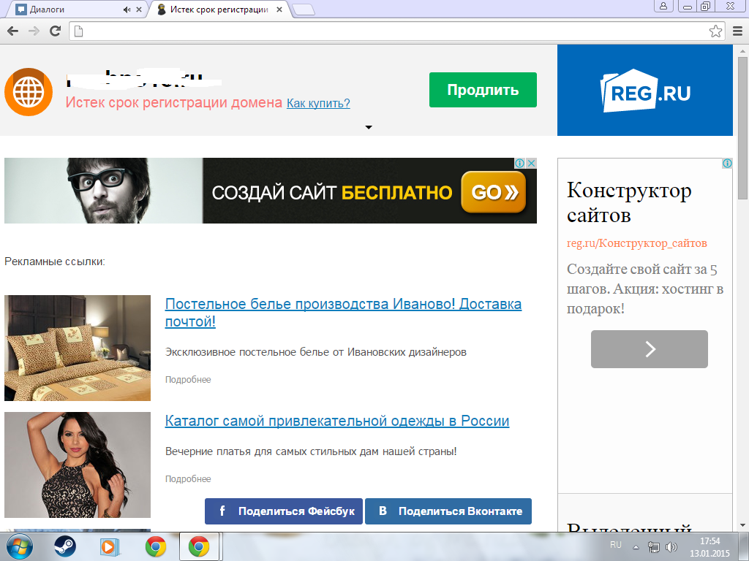Click the first Chrome taskbar icon
This screenshot has height=561, width=749.
[155, 547]
